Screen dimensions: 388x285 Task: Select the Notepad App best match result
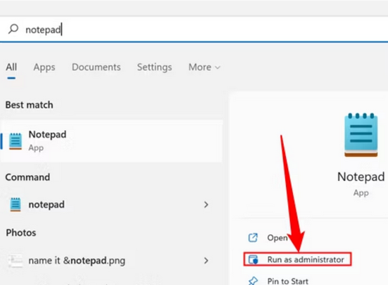(x=111, y=141)
